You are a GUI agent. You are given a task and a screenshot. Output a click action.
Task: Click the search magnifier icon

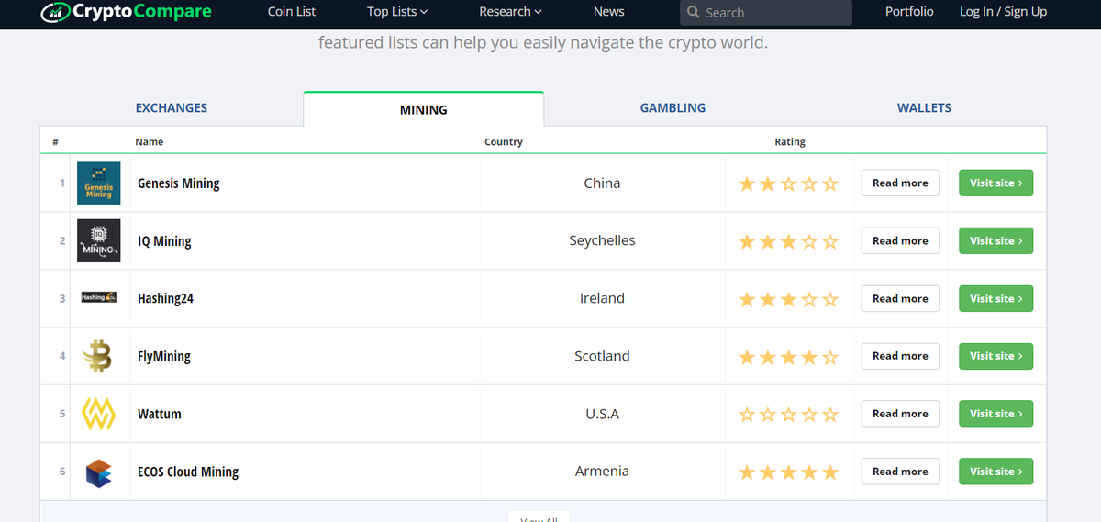pos(694,13)
